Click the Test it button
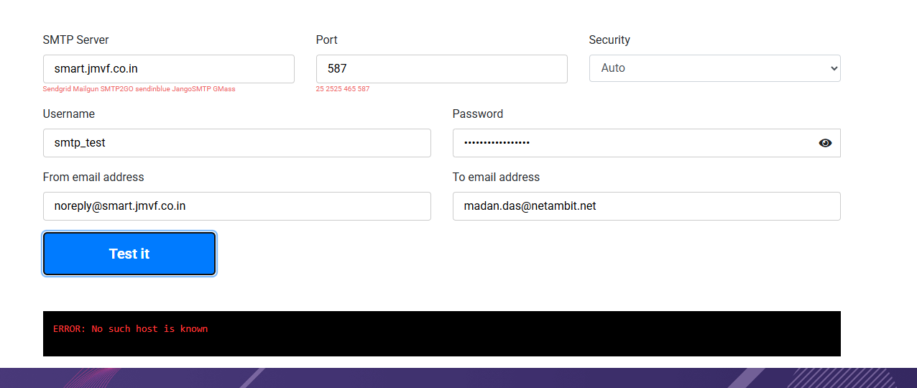This screenshot has width=917, height=388. coord(129,254)
